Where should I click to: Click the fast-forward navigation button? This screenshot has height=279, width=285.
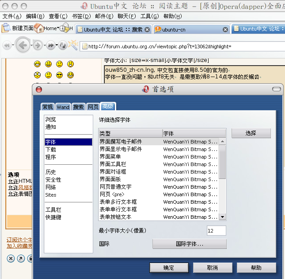pyautogui.click(x=51, y=45)
